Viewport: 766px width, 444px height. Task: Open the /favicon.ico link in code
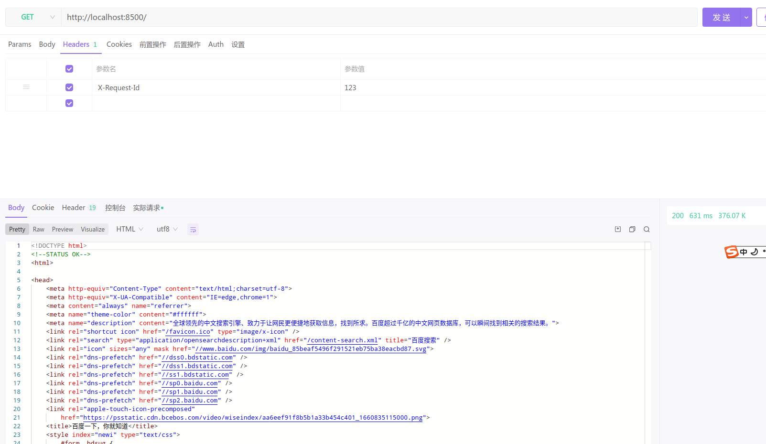188,332
